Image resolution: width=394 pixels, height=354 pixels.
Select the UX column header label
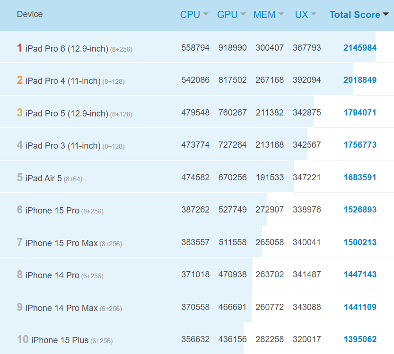(301, 15)
